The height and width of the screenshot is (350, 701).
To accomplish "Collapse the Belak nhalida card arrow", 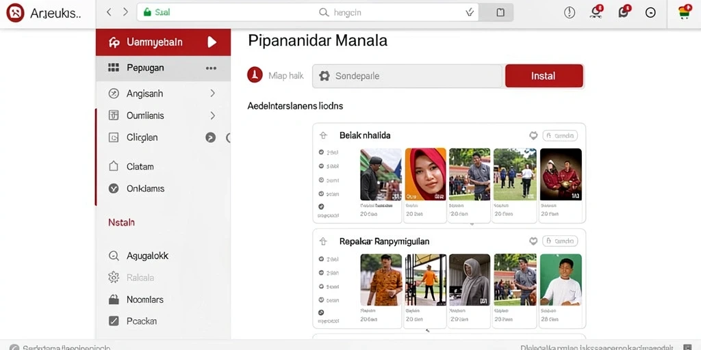I will point(323,135).
